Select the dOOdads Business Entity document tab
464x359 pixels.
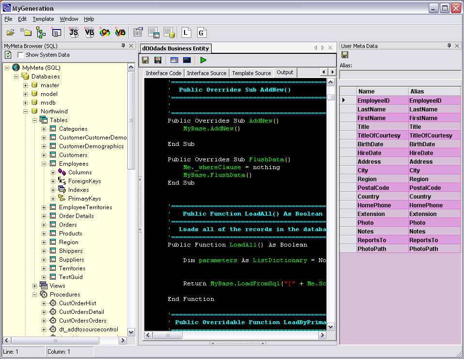(175, 48)
